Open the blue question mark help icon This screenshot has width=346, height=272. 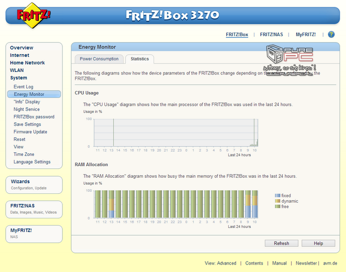[331, 35]
